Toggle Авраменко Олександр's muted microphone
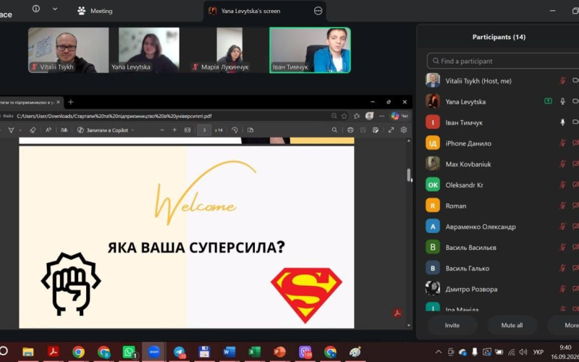The width and height of the screenshot is (579, 362). click(562, 227)
